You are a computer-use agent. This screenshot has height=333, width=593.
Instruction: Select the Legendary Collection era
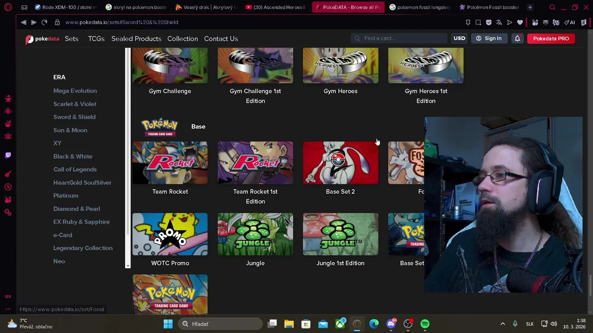point(83,248)
